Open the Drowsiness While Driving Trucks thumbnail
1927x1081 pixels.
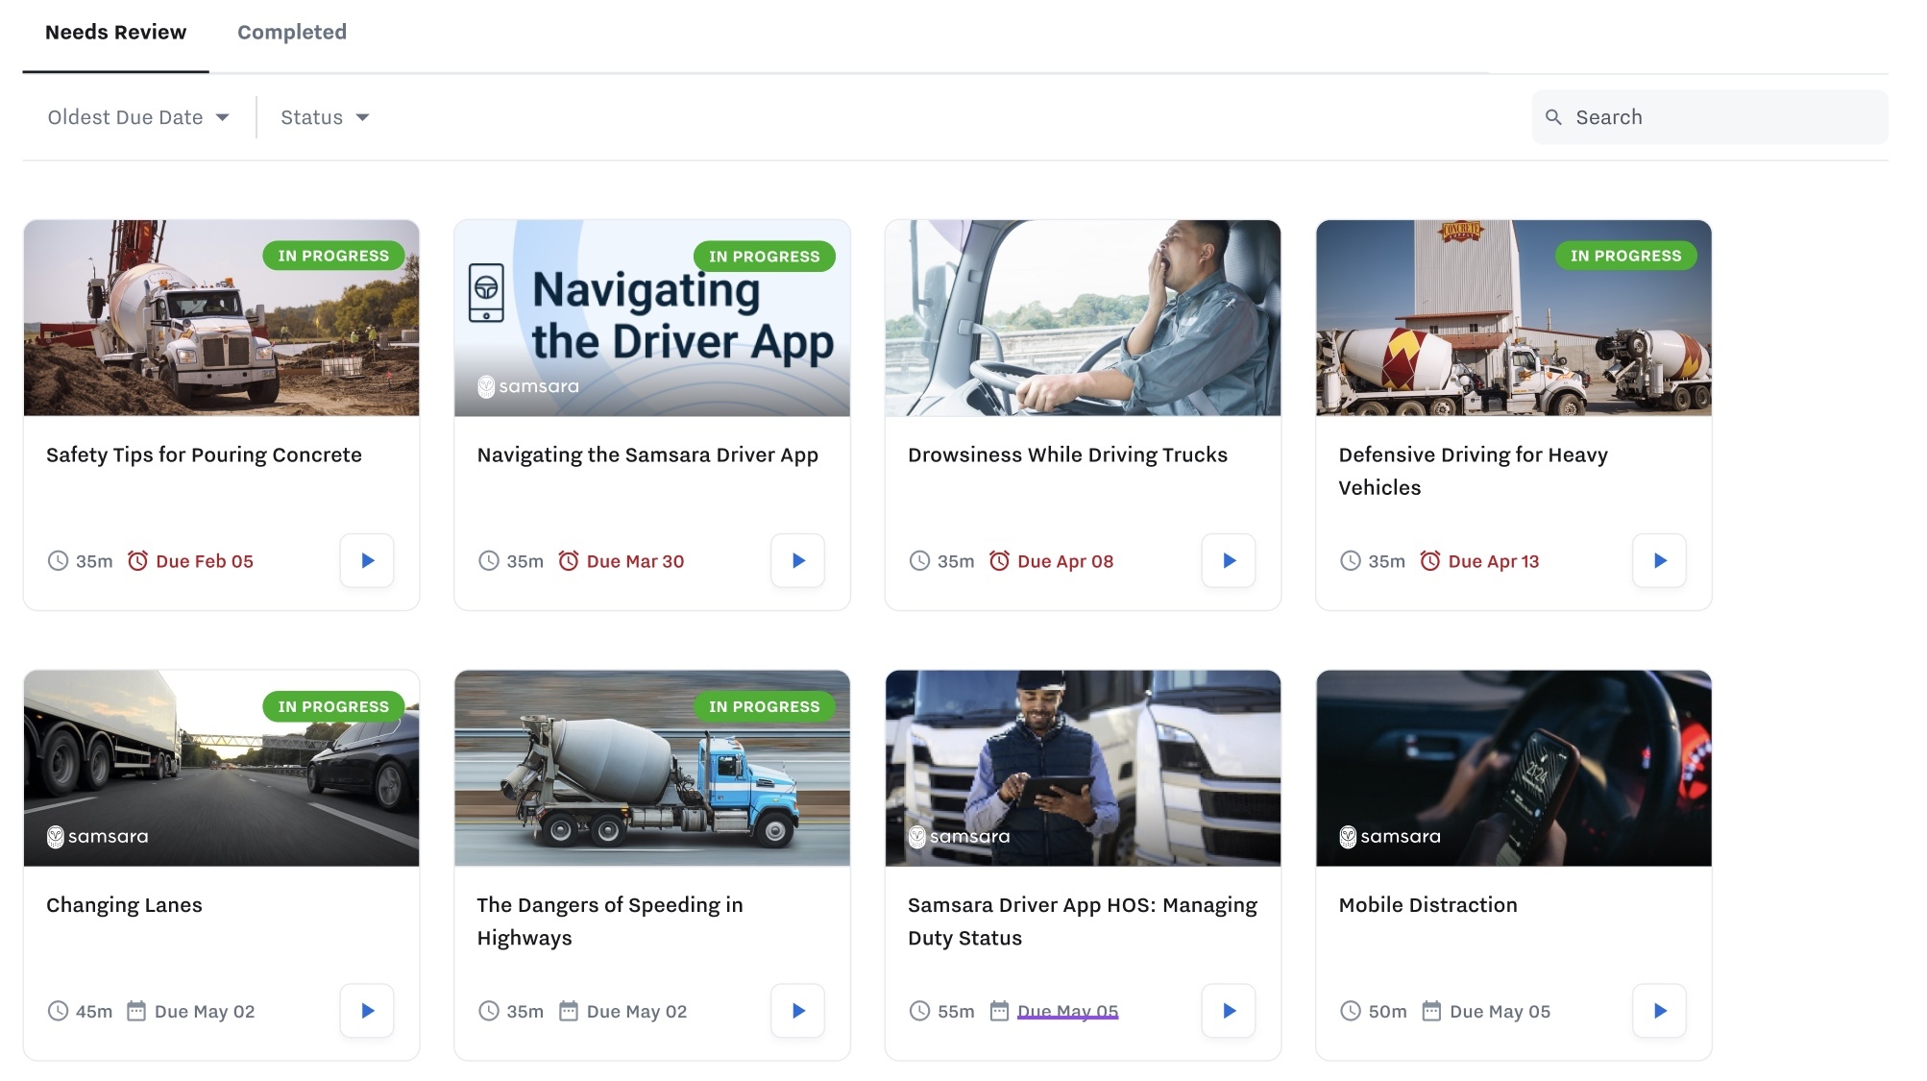click(1083, 318)
